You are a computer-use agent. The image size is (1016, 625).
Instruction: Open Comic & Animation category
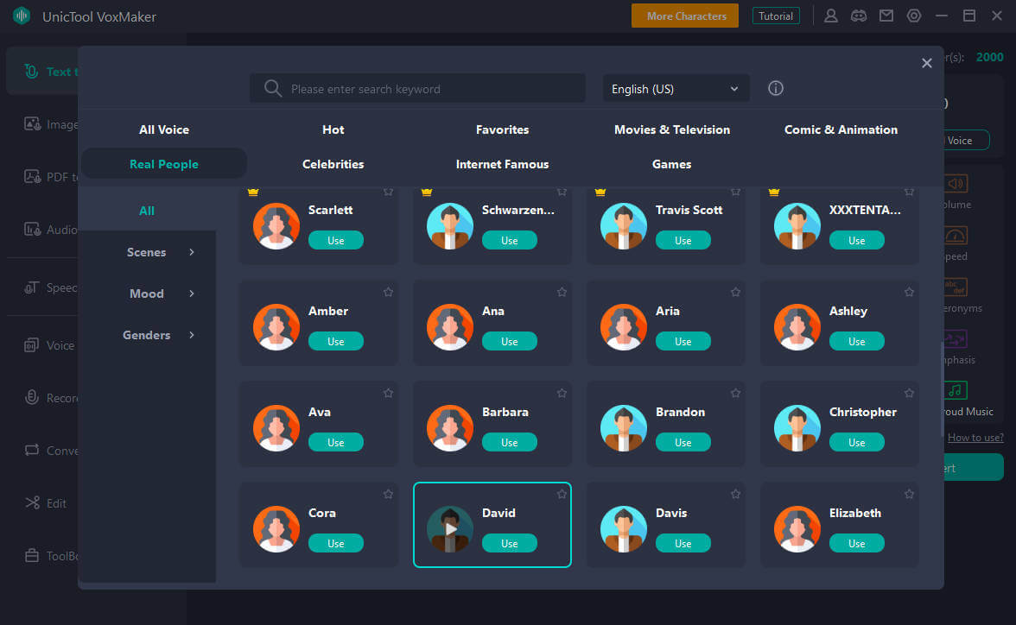click(x=841, y=129)
